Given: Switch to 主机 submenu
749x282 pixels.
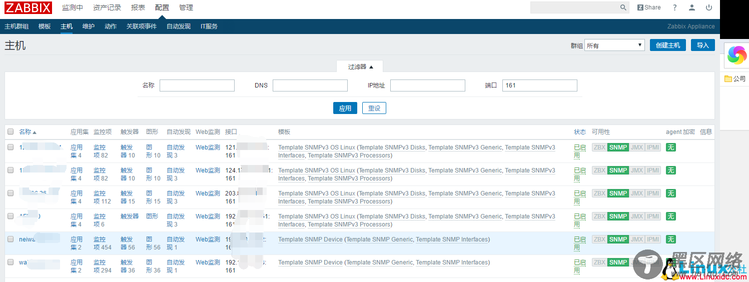Looking at the screenshot, I should pos(67,26).
